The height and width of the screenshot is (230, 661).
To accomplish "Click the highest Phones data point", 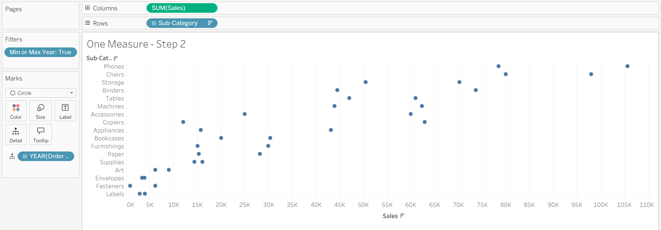I will 627,66.
